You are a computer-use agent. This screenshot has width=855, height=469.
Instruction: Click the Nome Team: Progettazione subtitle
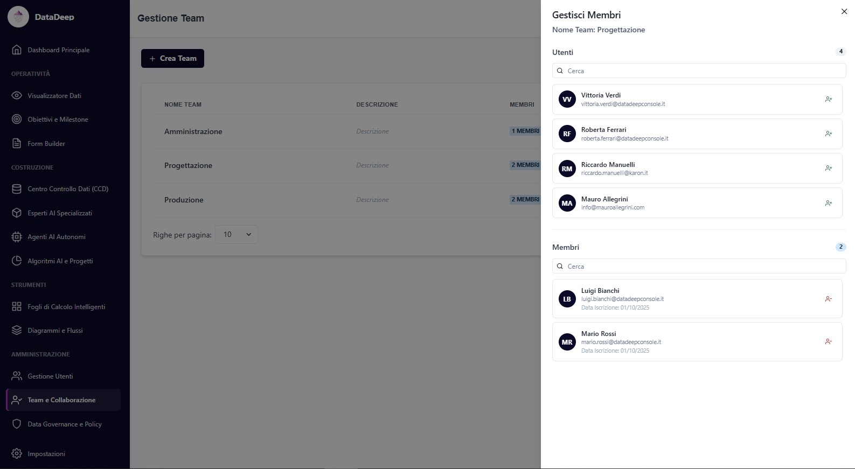(599, 30)
